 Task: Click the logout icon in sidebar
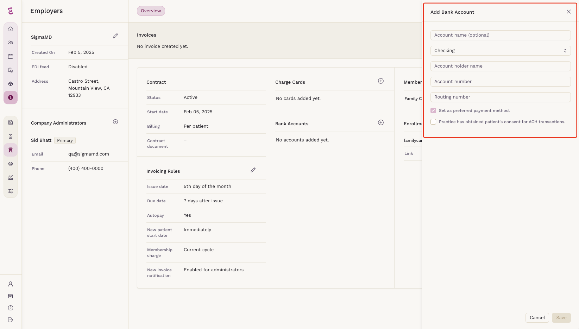11,320
